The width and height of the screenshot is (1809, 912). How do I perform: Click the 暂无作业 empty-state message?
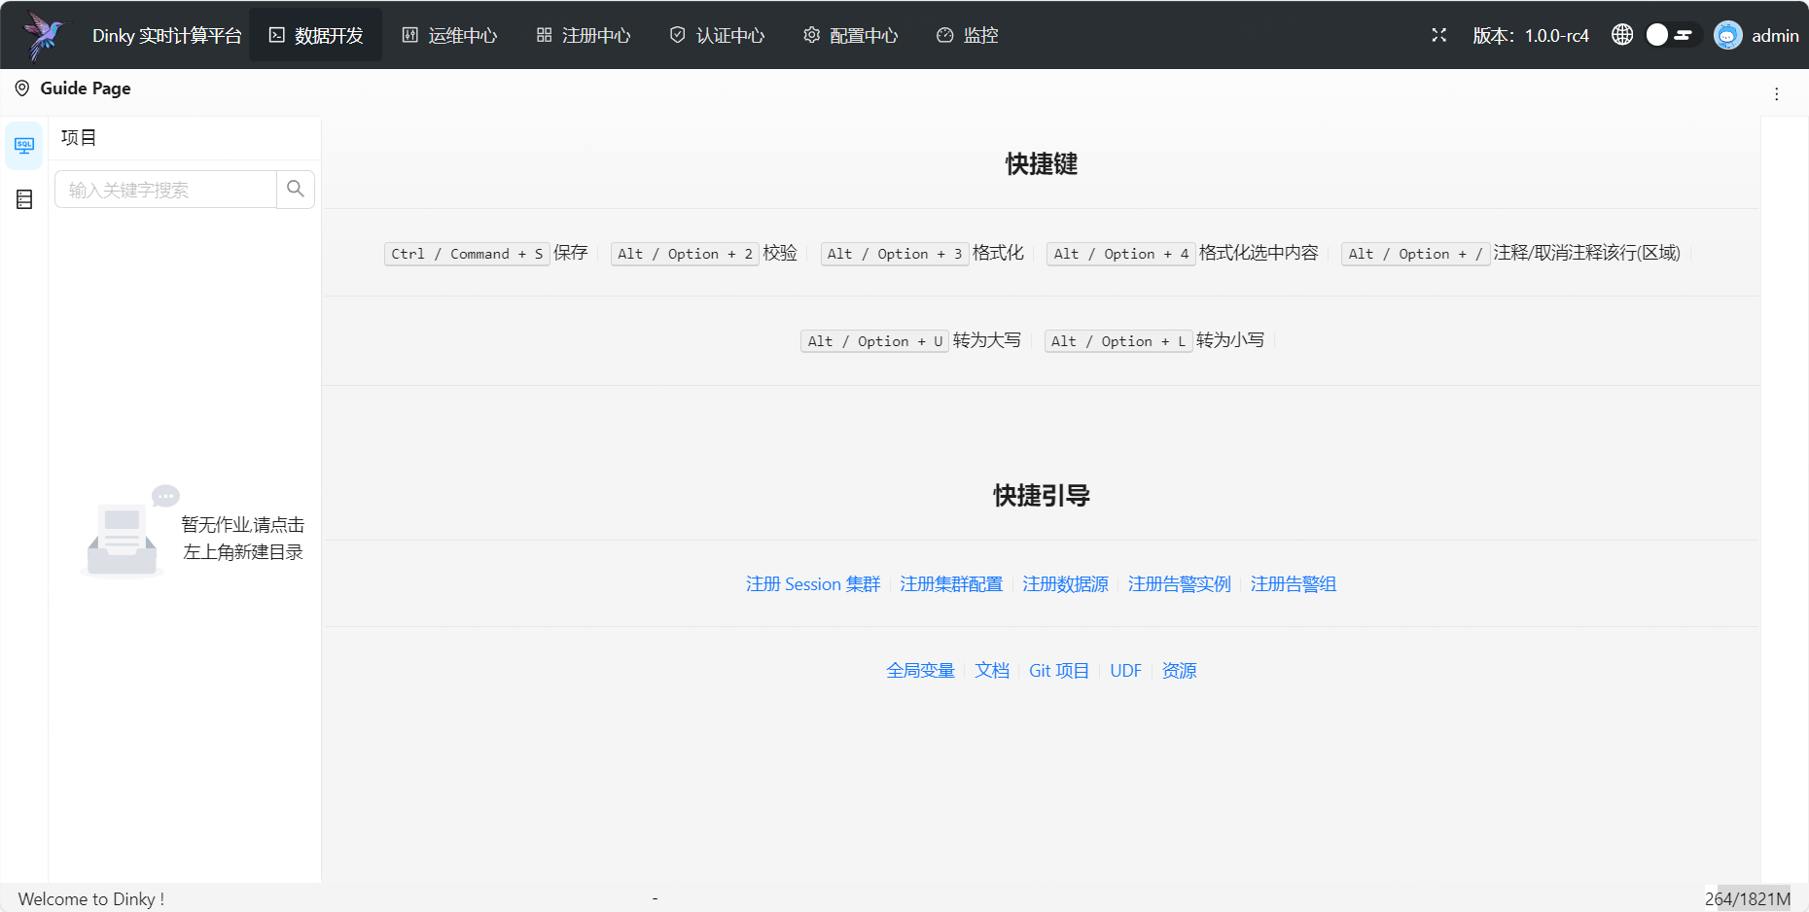(243, 539)
